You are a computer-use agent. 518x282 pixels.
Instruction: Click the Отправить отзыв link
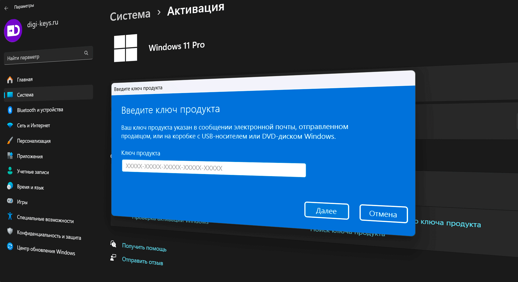(142, 262)
